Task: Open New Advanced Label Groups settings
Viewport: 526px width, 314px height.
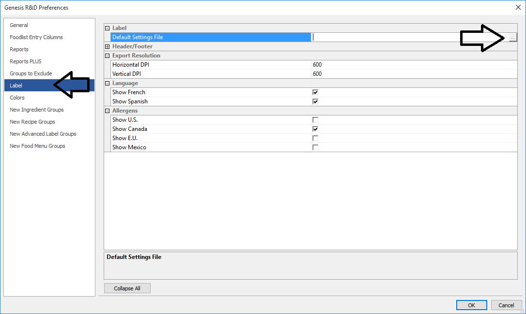Action: click(43, 133)
